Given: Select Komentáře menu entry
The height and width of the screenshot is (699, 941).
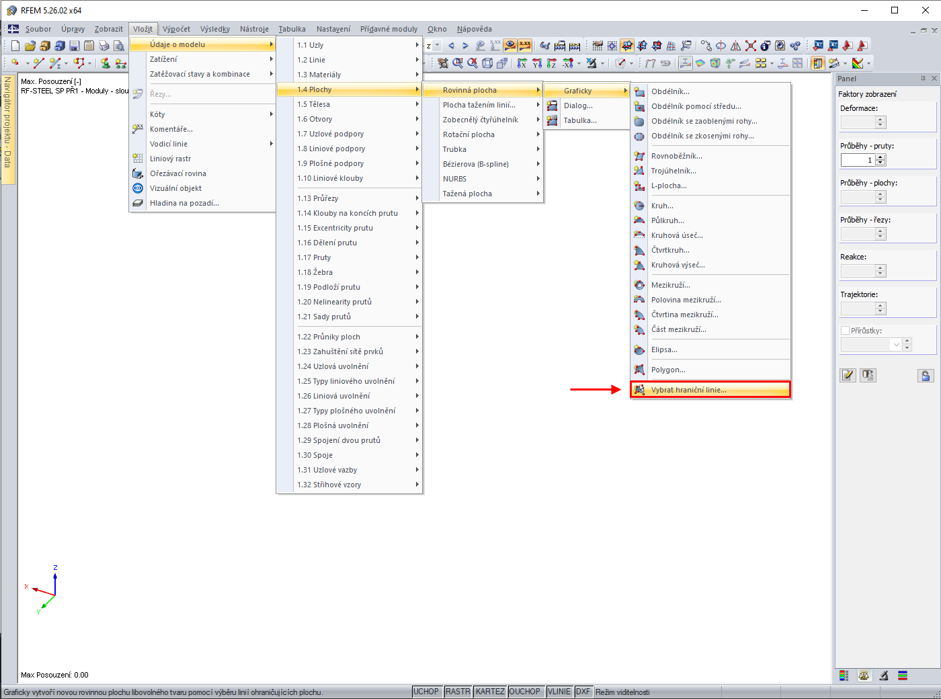Looking at the screenshot, I should (202, 129).
